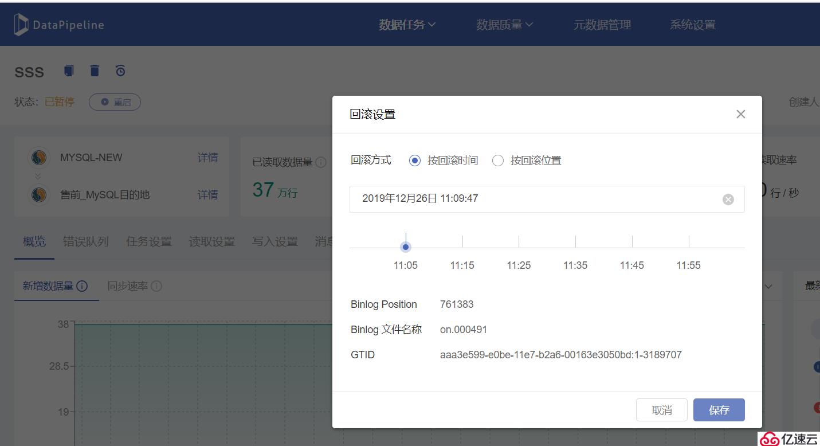
Task: Switch to the 概览 tab
Action: point(34,241)
